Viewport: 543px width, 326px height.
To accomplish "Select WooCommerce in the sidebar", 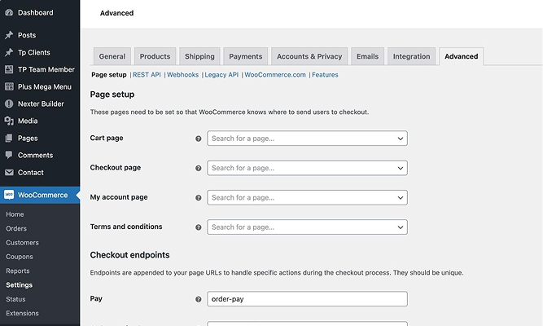I will (40, 195).
